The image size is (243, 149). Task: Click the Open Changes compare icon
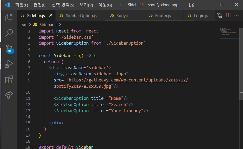click(220, 15)
